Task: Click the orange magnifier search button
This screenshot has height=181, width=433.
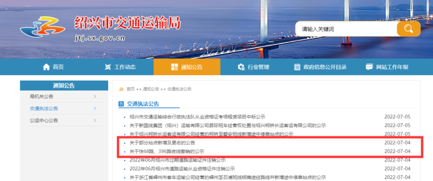Action: coord(408,29)
